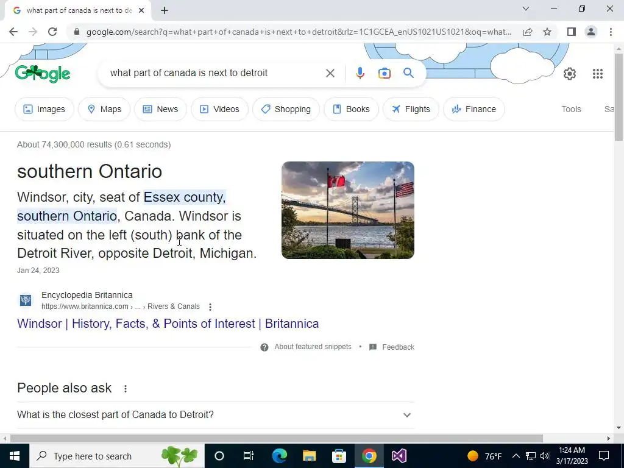
Task: Click the Encyclopedia Britannica site icon
Action: coord(26,300)
